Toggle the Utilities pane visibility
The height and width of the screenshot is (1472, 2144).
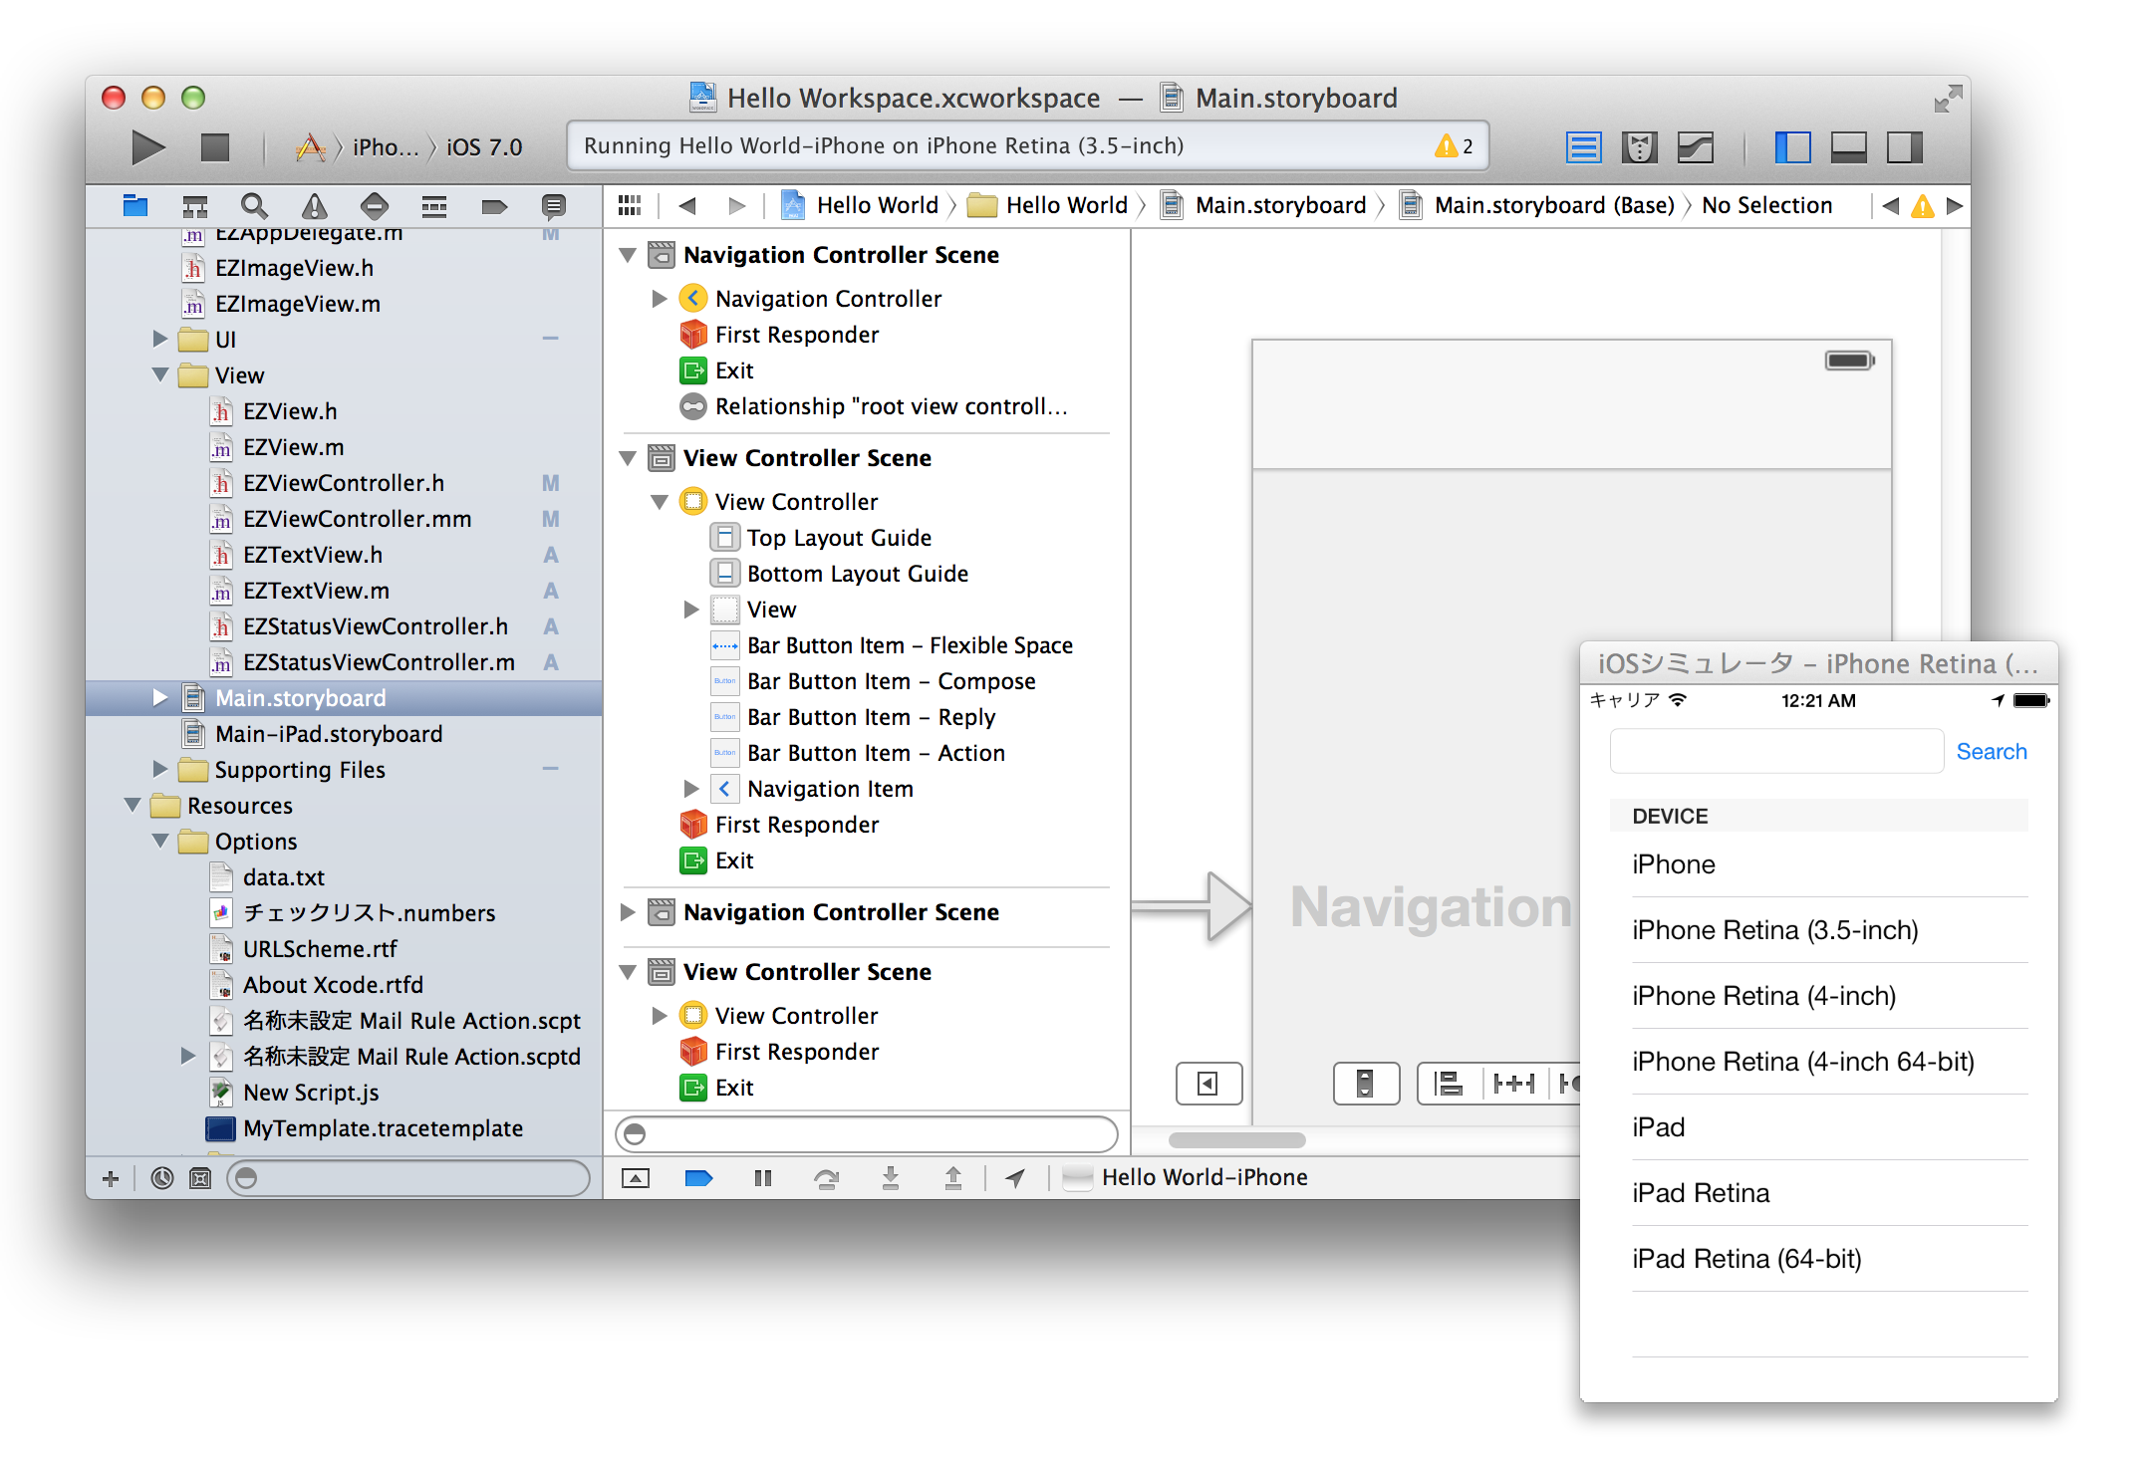[x=1904, y=147]
